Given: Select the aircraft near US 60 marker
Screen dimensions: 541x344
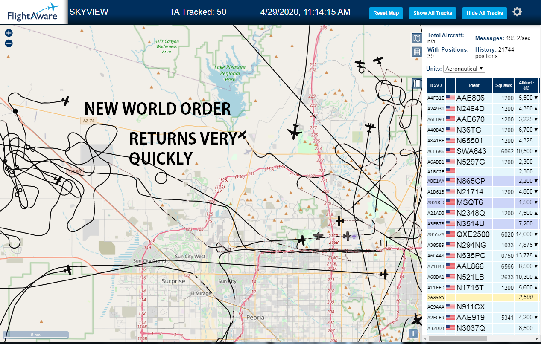Looking at the screenshot, I should point(58,180).
